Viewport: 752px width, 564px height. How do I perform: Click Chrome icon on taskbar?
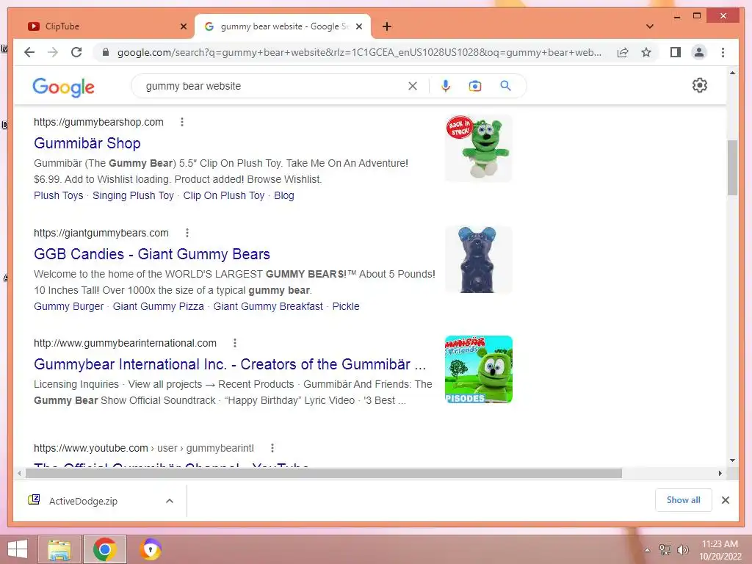[105, 549]
